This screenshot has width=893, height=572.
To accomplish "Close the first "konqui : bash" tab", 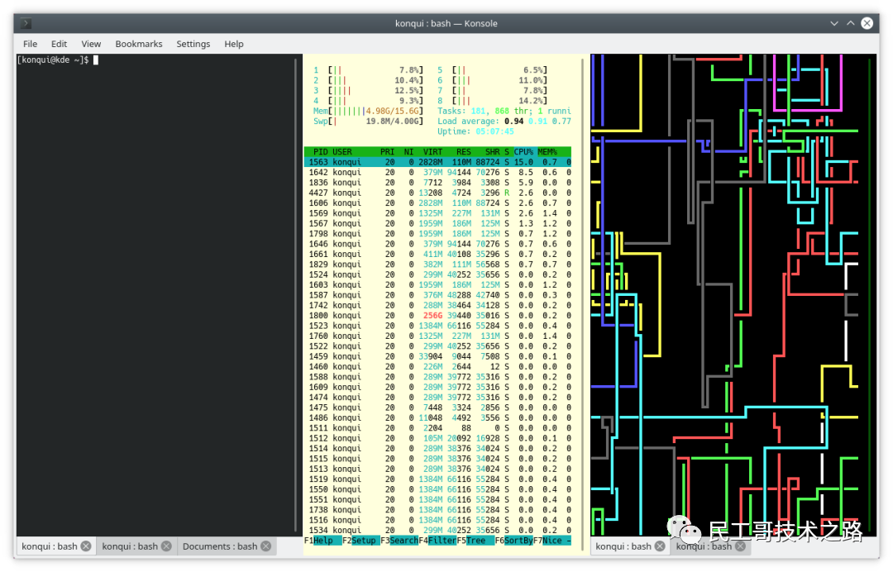I will [x=85, y=546].
